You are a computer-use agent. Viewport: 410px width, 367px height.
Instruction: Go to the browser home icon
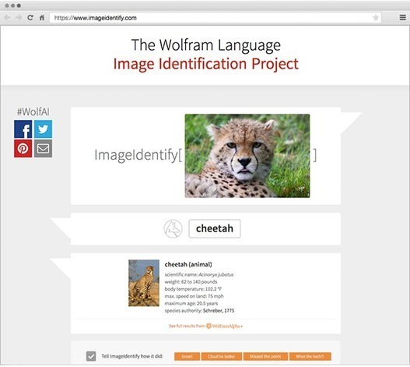[42, 18]
